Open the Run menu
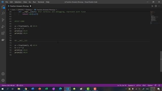Screen dimensions: 162x91 coord(34,2)
